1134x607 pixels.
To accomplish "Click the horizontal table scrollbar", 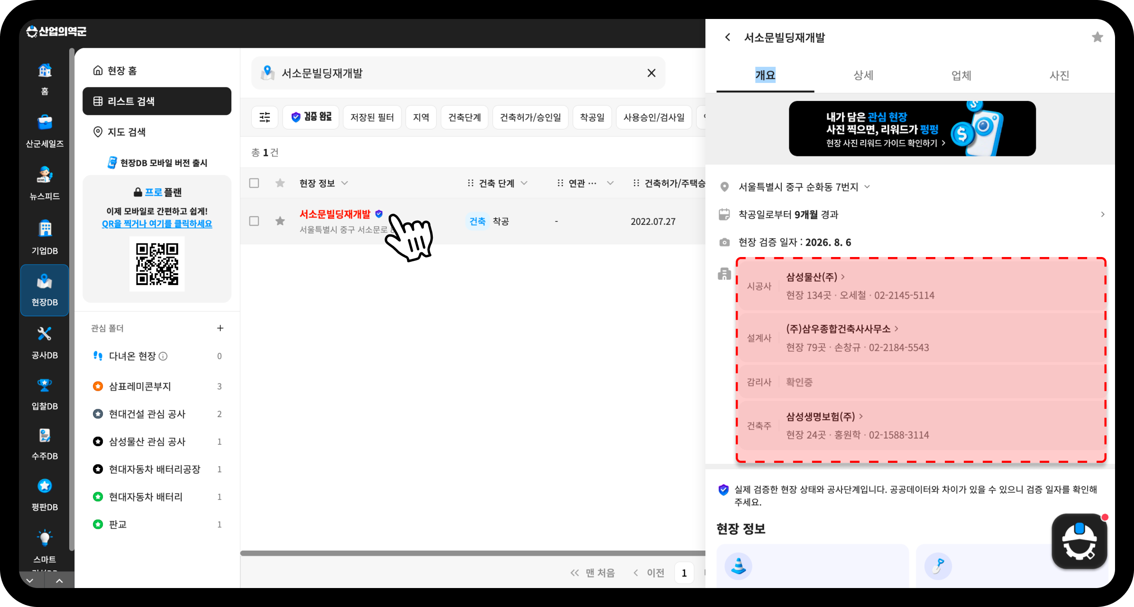I will tap(473, 553).
